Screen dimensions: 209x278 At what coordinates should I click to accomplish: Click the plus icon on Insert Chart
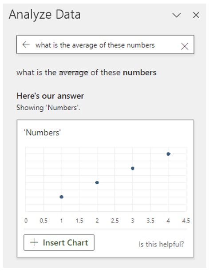click(x=34, y=242)
